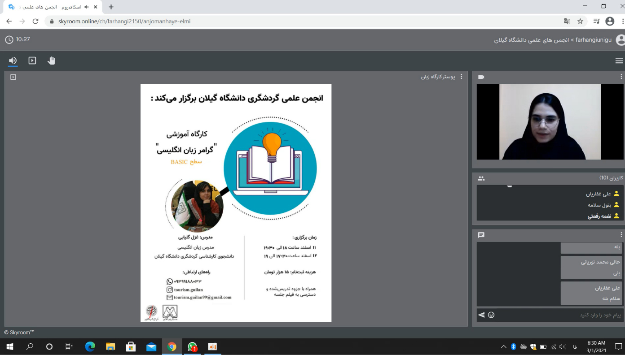Image resolution: width=625 pixels, height=363 pixels.
Task: Raise hand using the hand icon
Action: coord(52,60)
